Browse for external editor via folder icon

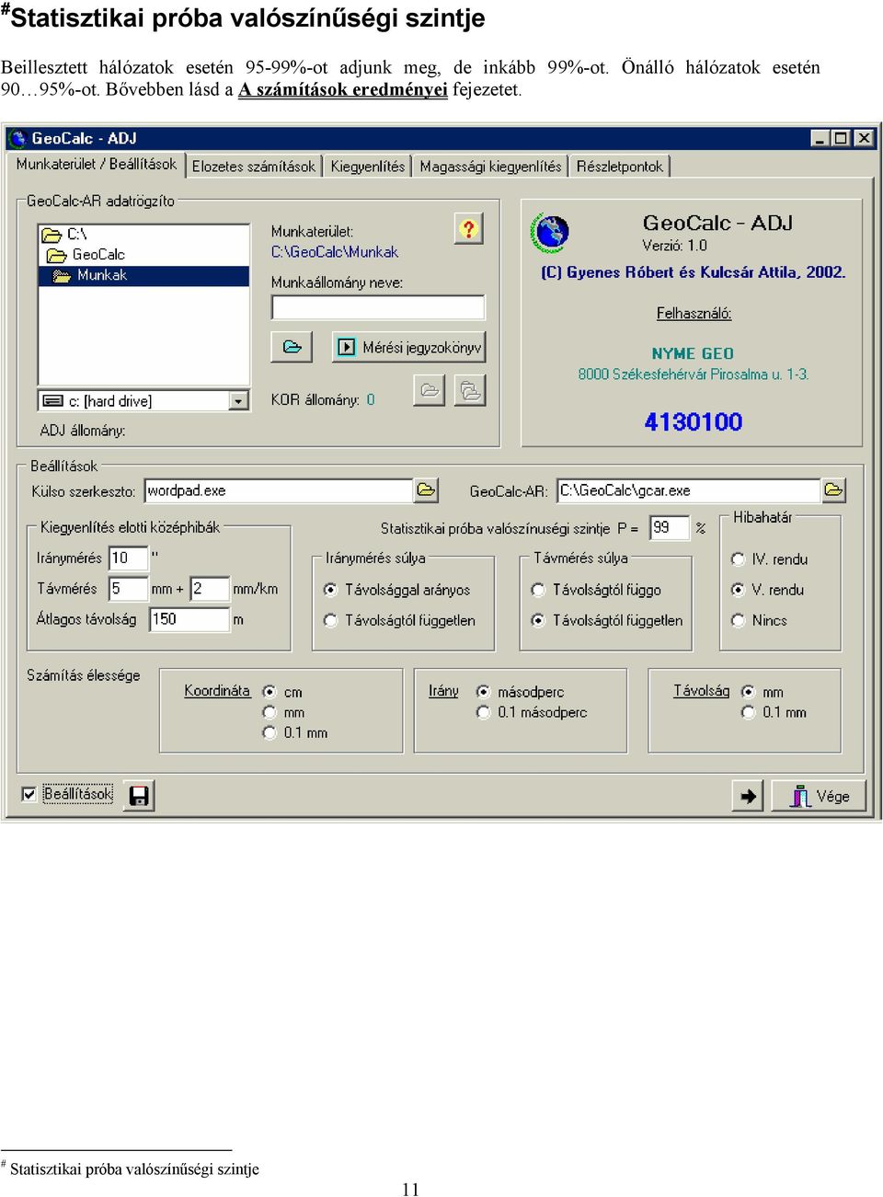point(426,490)
